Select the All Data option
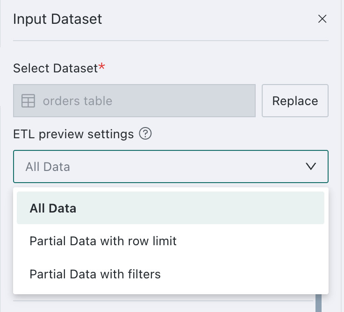The height and width of the screenshot is (312, 344). 171,208
